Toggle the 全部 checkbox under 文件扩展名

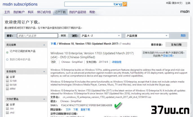pos(7,104)
